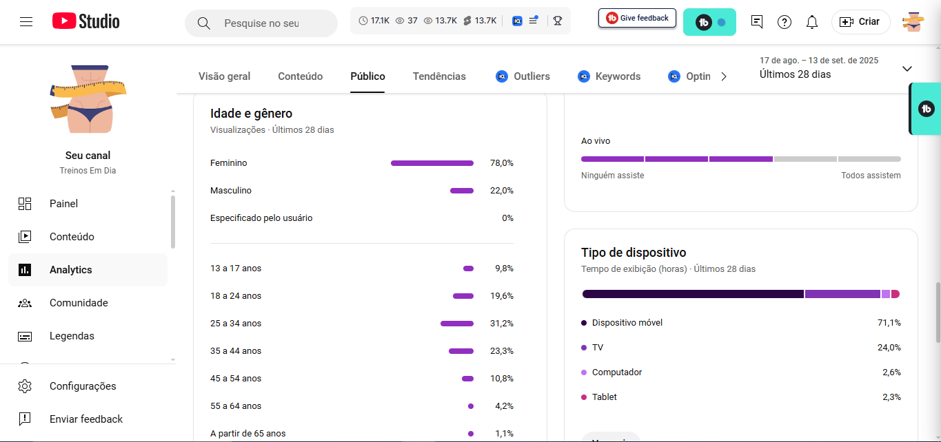Click the Dispositivo móvel dark bar segment
The width and height of the screenshot is (941, 442).
[693, 294]
